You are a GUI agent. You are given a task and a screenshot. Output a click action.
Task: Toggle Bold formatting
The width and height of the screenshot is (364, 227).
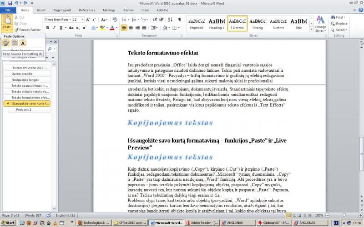click(48, 28)
